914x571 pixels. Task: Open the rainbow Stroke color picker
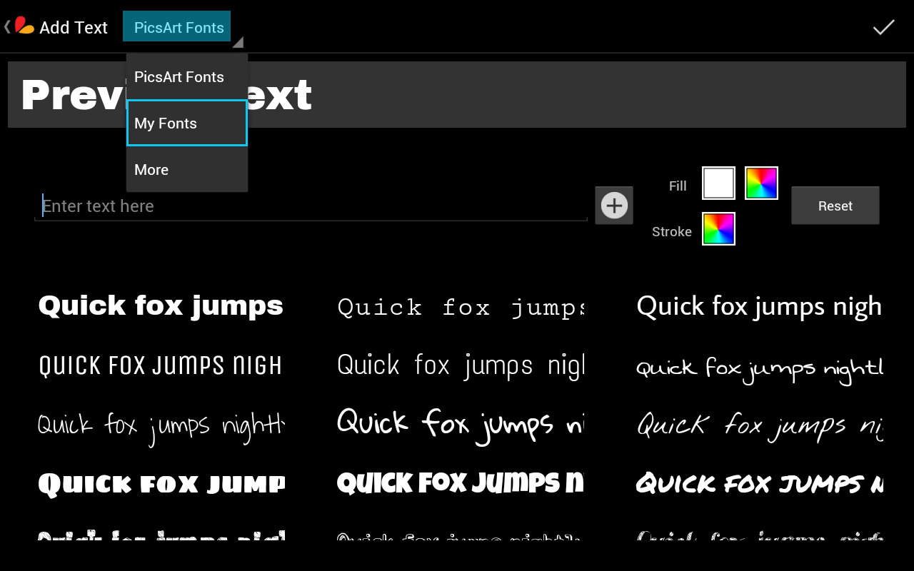pos(718,228)
